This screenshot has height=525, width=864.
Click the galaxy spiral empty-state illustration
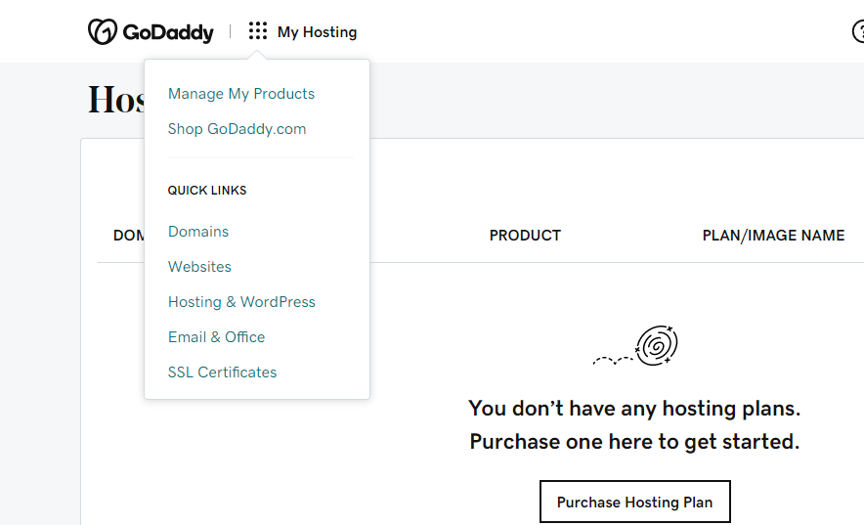[635, 346]
